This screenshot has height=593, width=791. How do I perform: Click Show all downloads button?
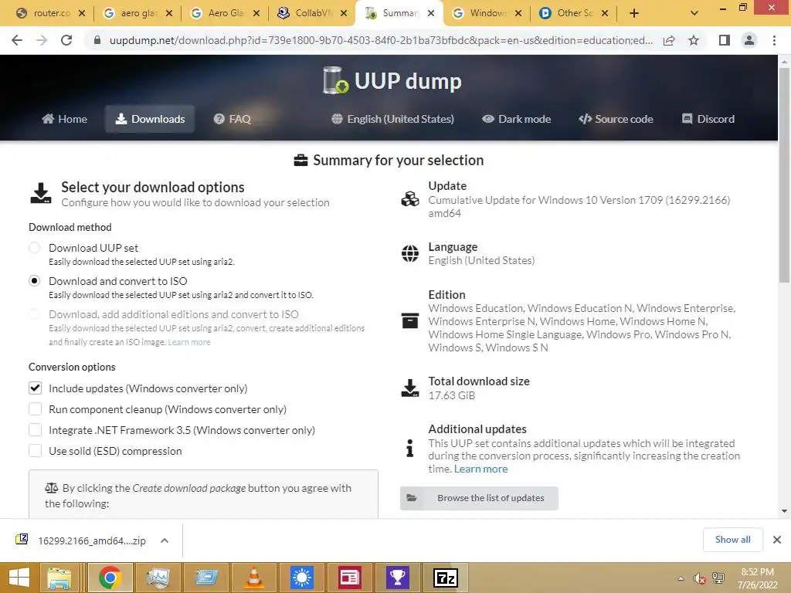[732, 540]
